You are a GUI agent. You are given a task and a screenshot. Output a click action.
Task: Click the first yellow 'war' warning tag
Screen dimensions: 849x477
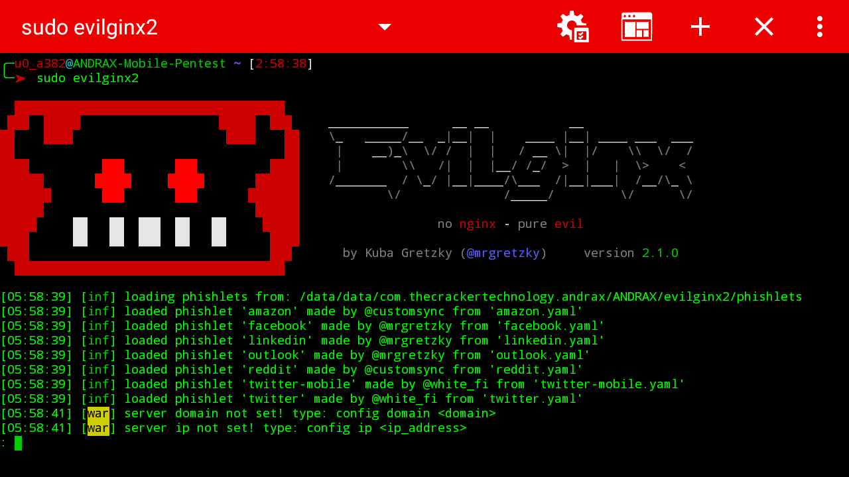[98, 413]
